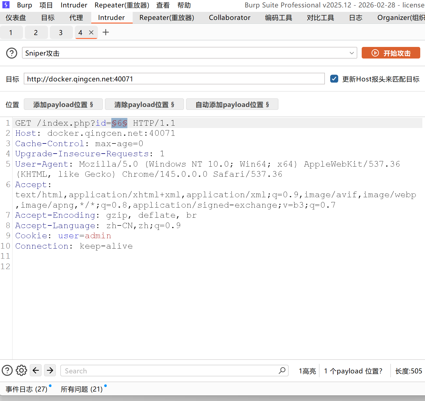425x401 pixels.
Task: Click the User-Agent header name
Action: (x=42, y=164)
